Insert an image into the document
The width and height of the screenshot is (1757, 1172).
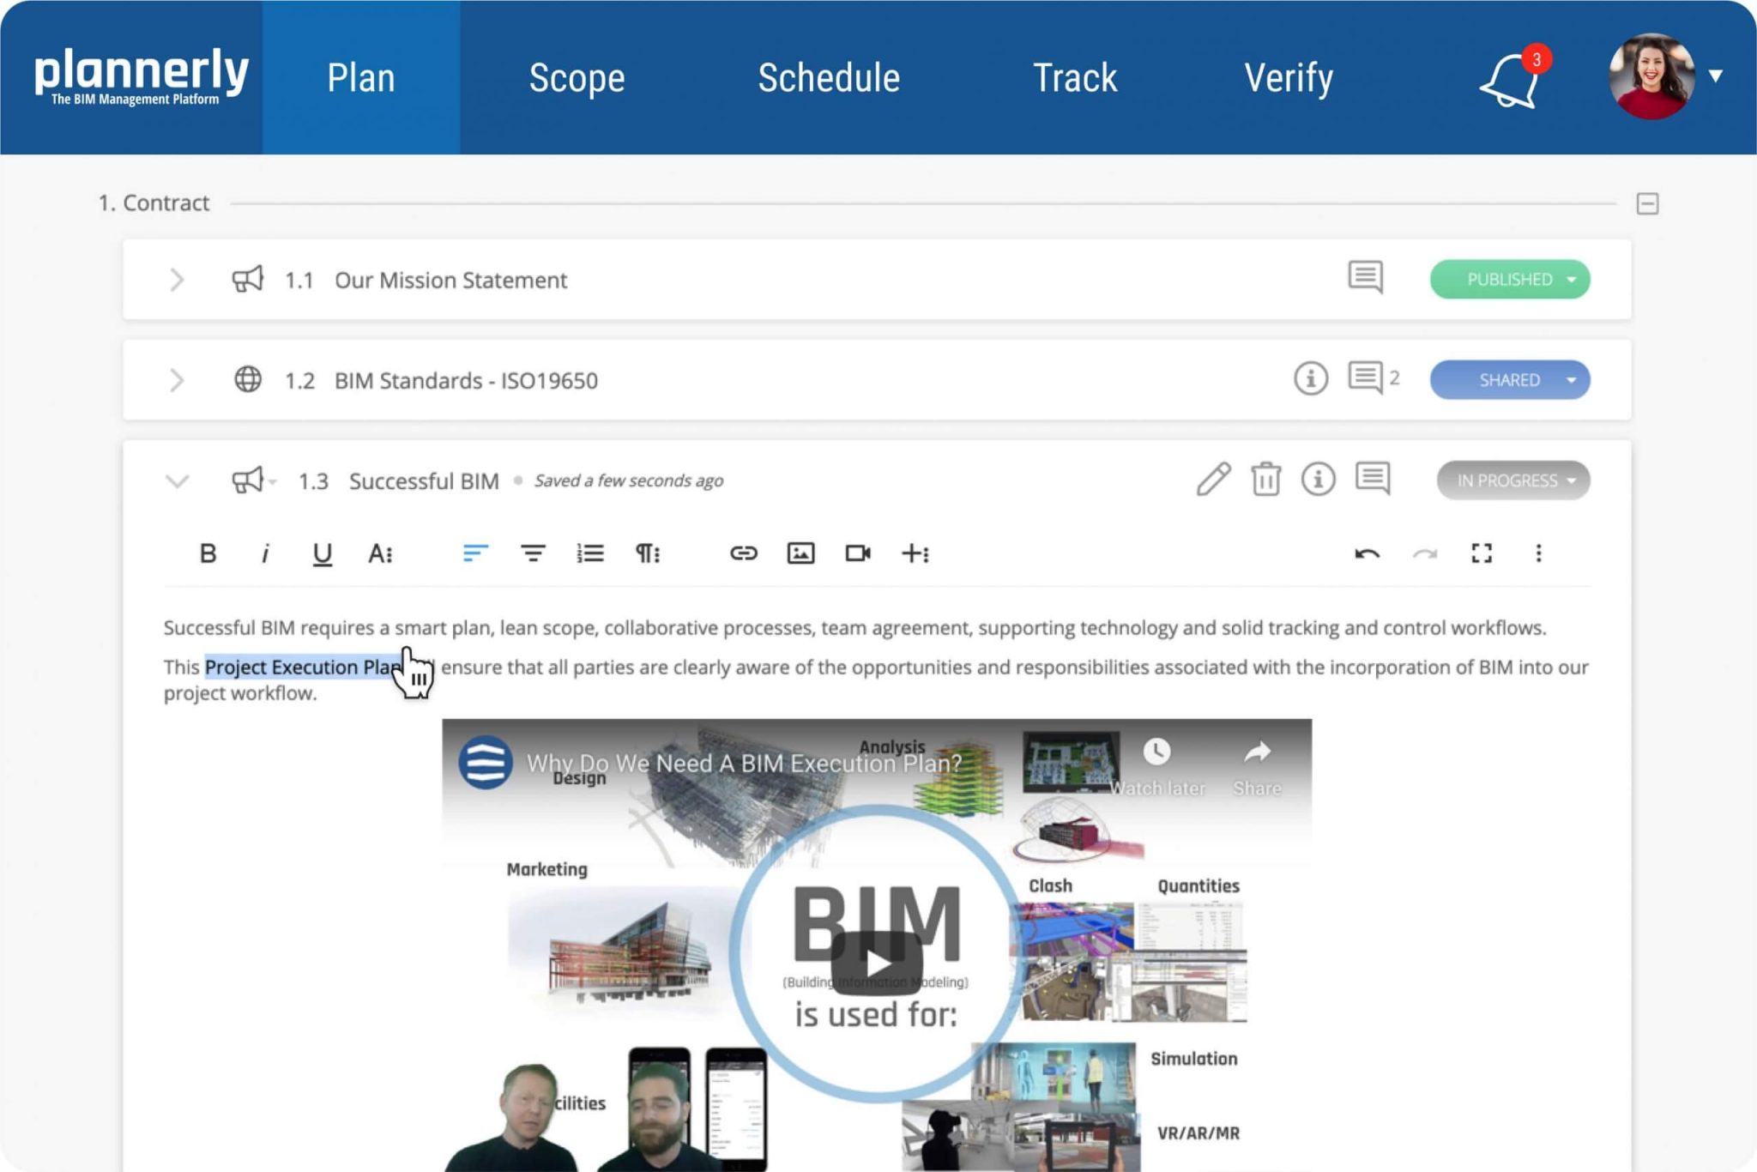click(801, 553)
